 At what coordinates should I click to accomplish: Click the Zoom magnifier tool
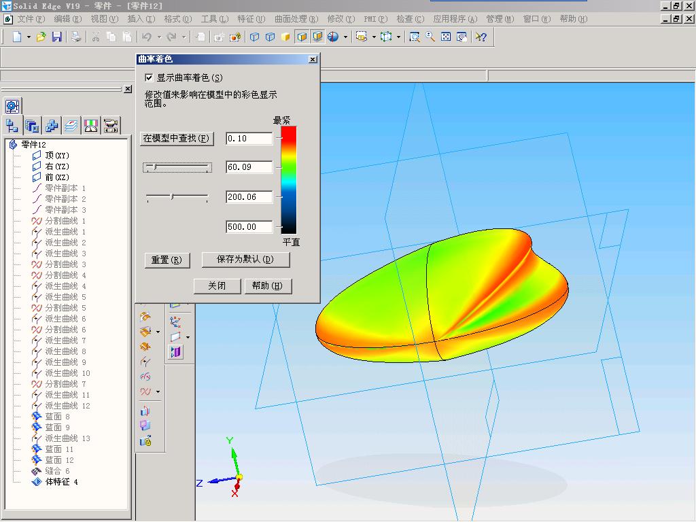click(x=430, y=37)
